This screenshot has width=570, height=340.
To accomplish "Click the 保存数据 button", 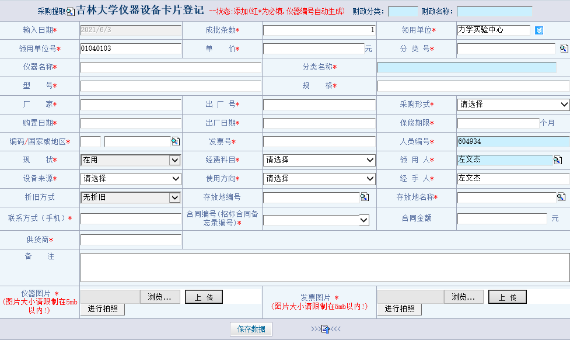I will click(x=251, y=329).
